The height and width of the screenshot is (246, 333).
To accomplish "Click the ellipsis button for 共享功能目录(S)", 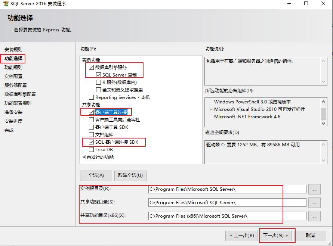I will 315,202.
